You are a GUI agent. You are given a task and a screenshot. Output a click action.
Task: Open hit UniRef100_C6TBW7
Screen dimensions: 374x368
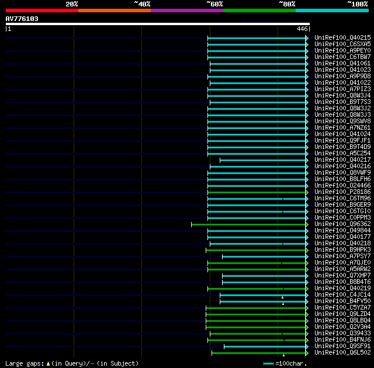342,57
